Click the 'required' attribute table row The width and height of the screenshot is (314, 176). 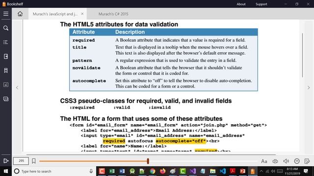click(163, 40)
